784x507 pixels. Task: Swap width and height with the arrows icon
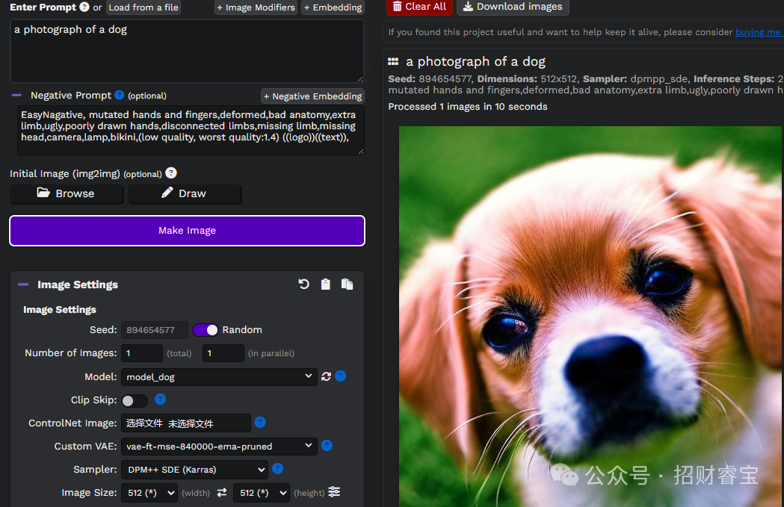(x=222, y=493)
